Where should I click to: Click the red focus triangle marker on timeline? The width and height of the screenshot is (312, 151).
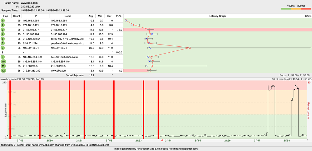(x=162, y=141)
